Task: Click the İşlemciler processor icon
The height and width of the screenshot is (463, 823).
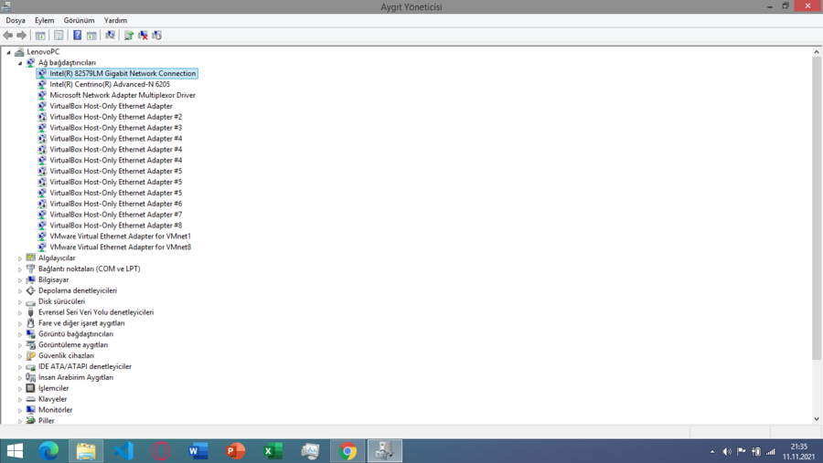Action: 30,388
